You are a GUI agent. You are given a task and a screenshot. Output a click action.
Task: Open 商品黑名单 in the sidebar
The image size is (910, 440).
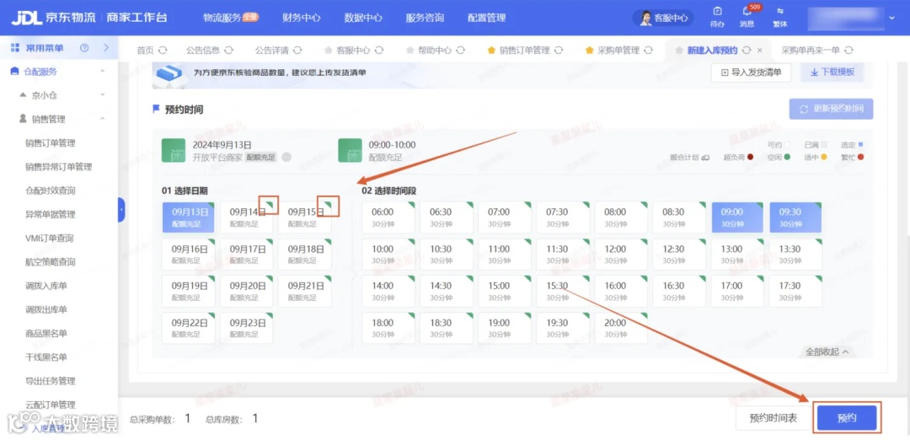[46, 333]
